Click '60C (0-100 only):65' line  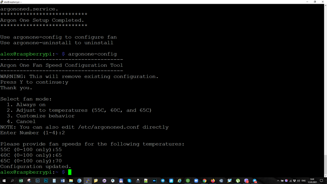point(31,155)
